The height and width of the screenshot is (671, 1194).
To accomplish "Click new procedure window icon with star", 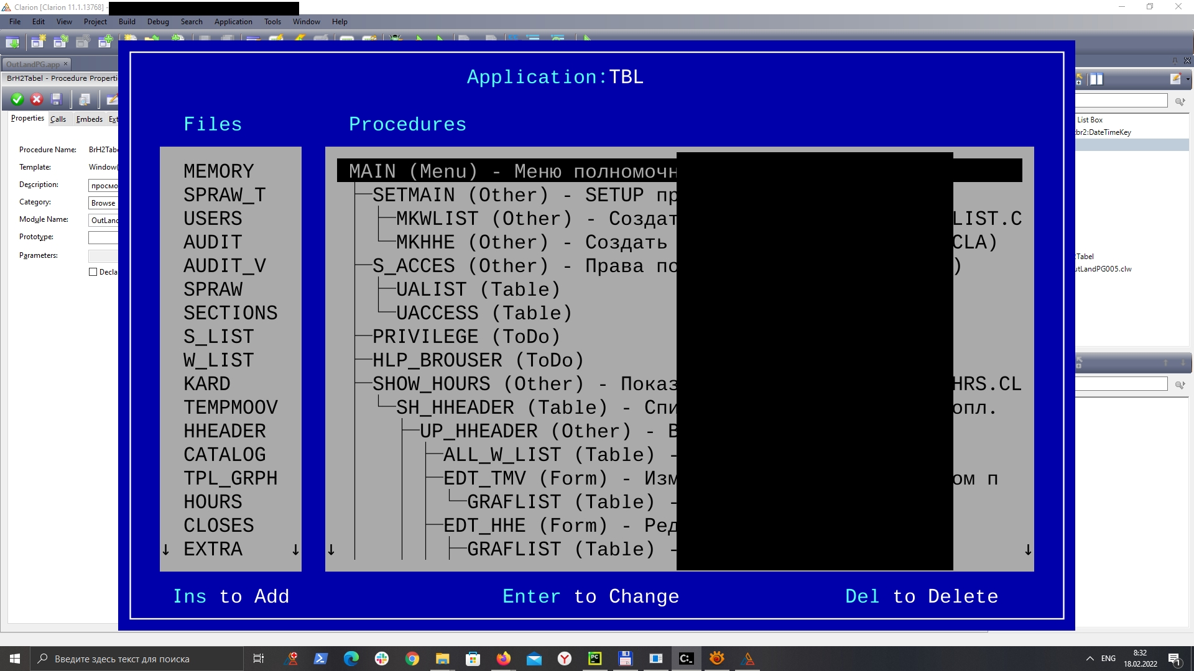I will pyautogui.click(x=38, y=42).
